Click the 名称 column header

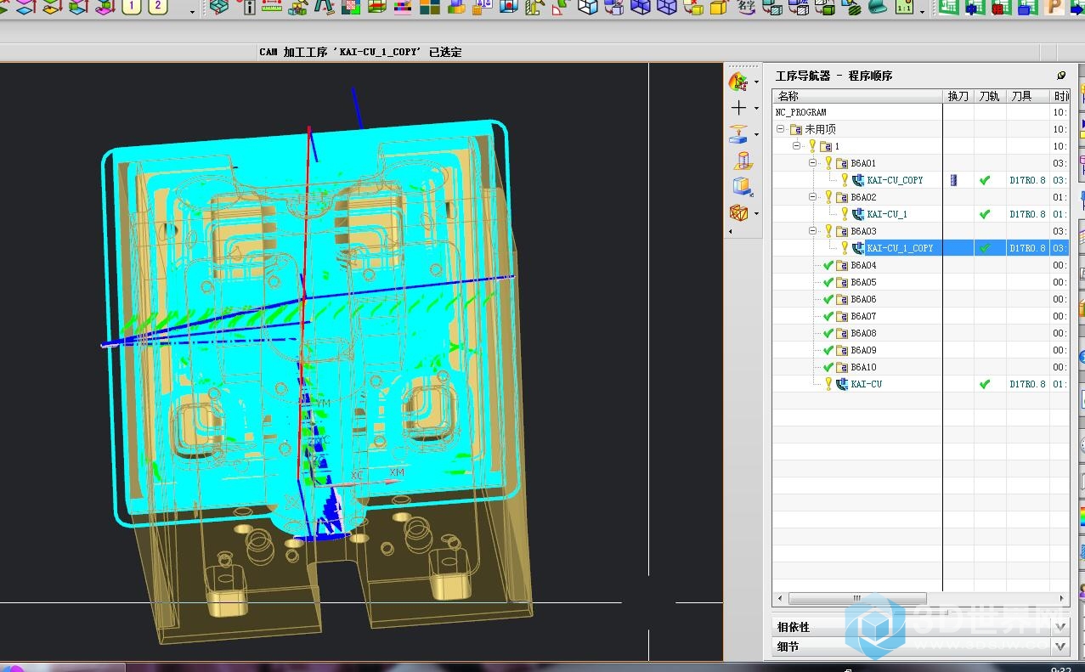pos(788,96)
